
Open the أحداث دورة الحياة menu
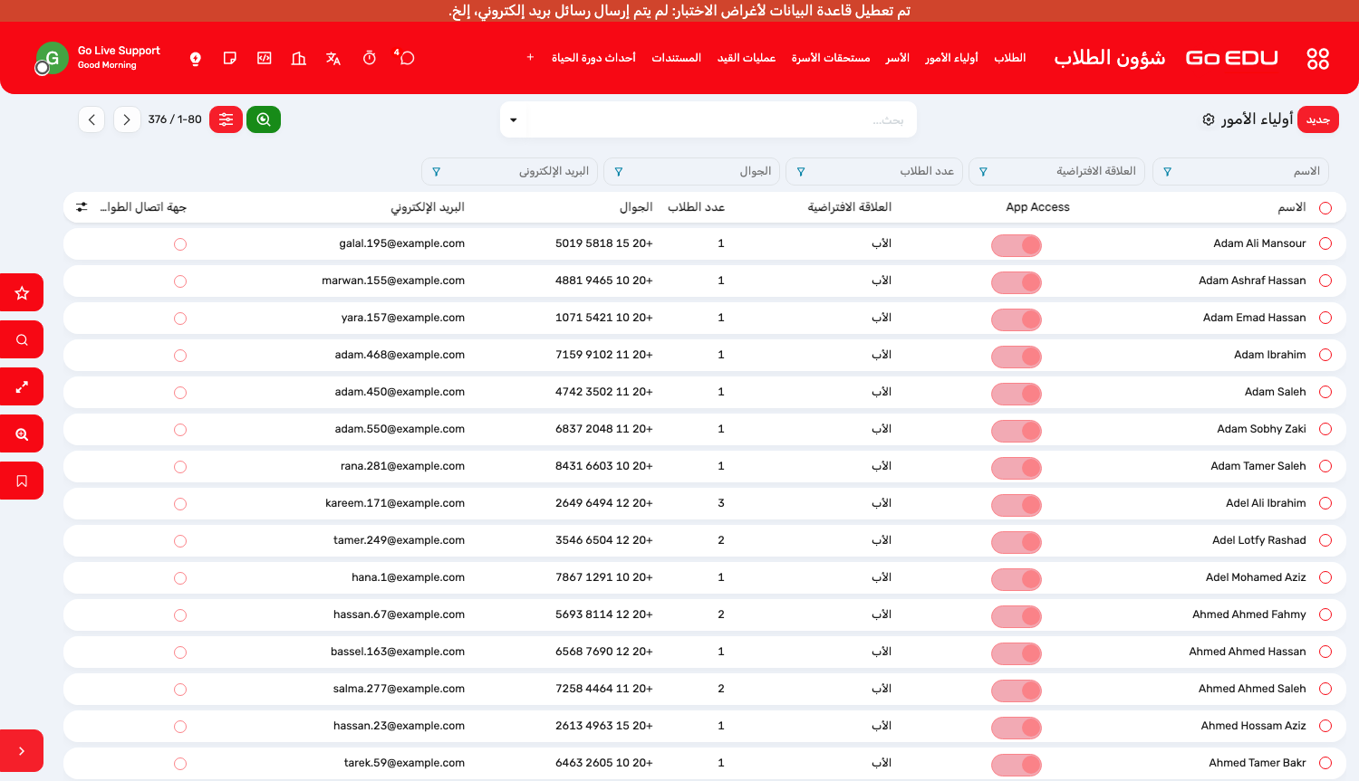(x=593, y=58)
